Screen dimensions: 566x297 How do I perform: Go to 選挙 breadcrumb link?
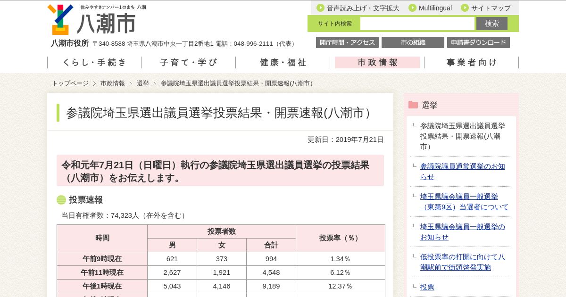coord(143,83)
